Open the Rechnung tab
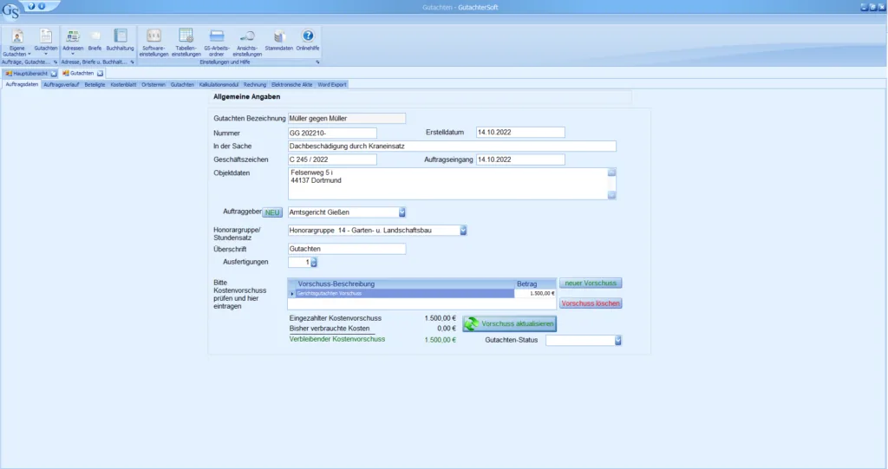The width and height of the screenshot is (888, 469). [x=255, y=84]
